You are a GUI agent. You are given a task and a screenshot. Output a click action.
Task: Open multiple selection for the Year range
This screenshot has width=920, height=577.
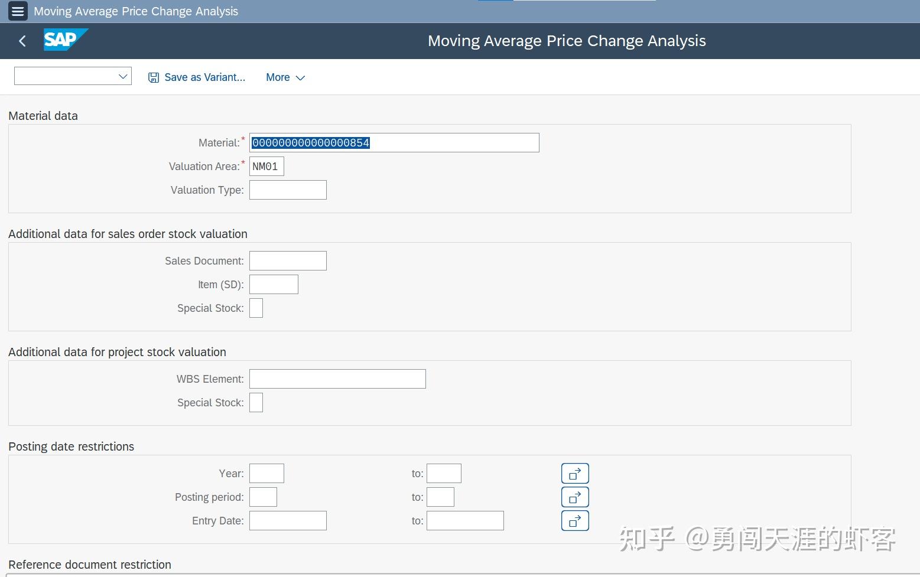pos(574,472)
